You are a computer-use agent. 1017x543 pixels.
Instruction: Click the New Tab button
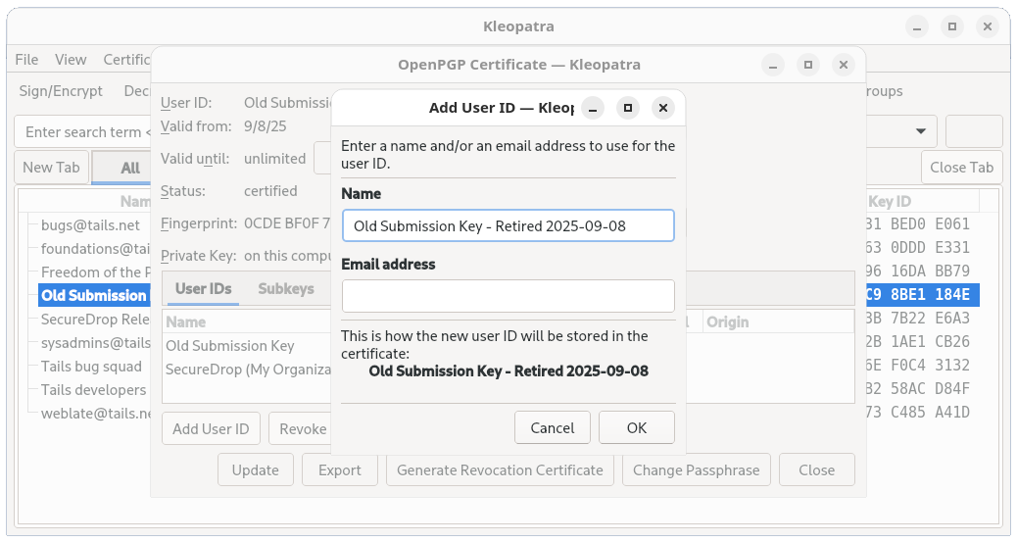(x=51, y=168)
